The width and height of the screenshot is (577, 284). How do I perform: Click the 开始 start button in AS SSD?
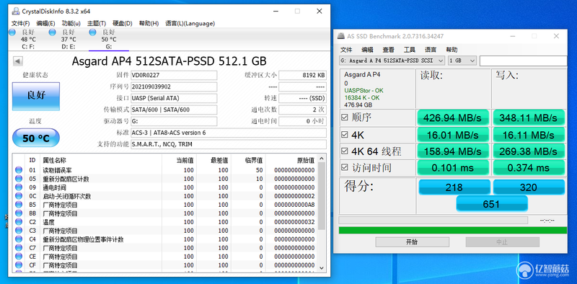coord(412,241)
